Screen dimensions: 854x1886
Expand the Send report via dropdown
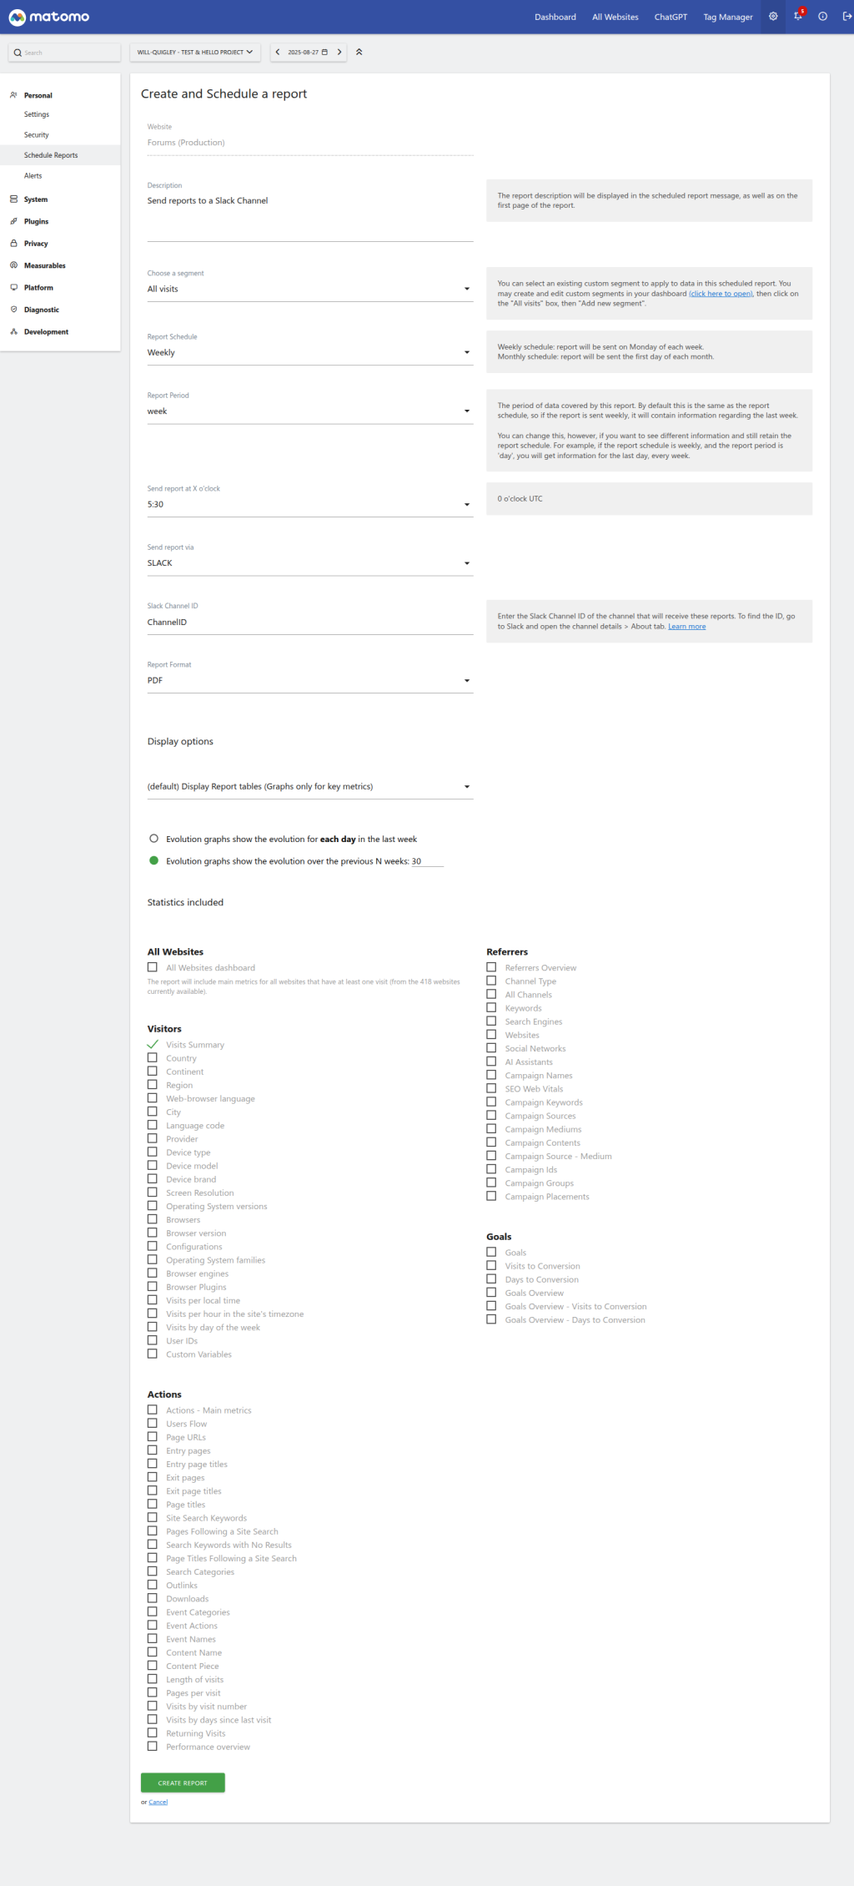tap(309, 563)
